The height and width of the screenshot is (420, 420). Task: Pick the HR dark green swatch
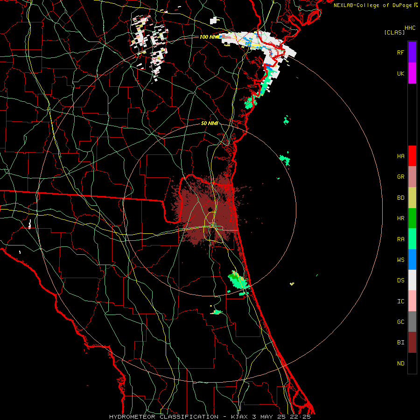coord(412,218)
